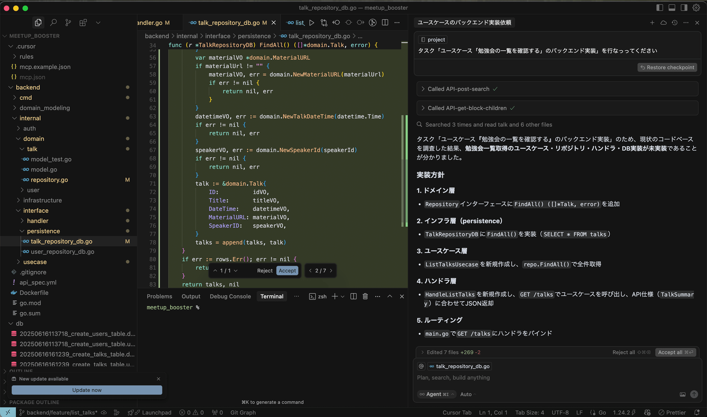Split the editor to the right
The width and height of the screenshot is (707, 417).
coord(385,23)
